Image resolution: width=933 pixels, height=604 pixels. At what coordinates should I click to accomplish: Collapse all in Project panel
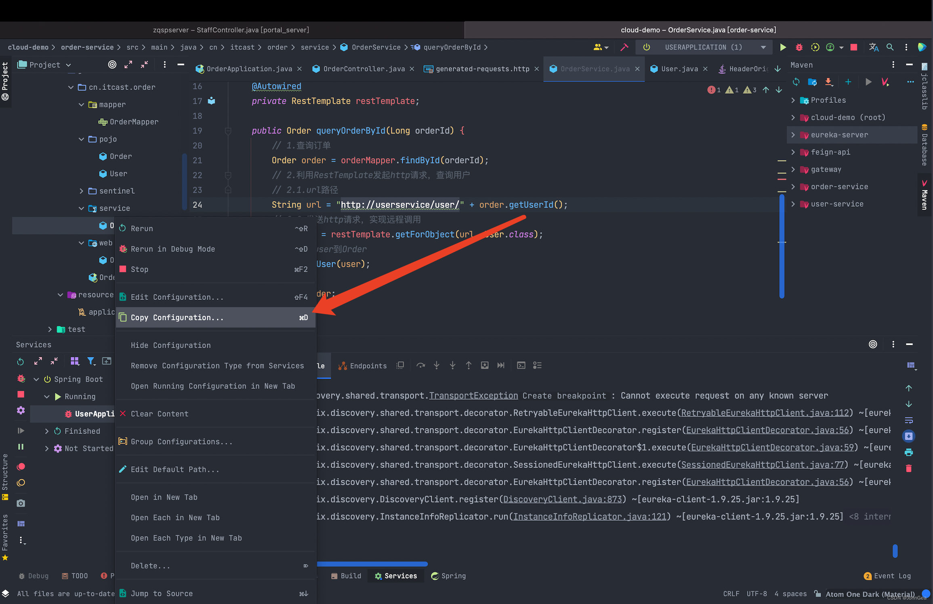145,65
